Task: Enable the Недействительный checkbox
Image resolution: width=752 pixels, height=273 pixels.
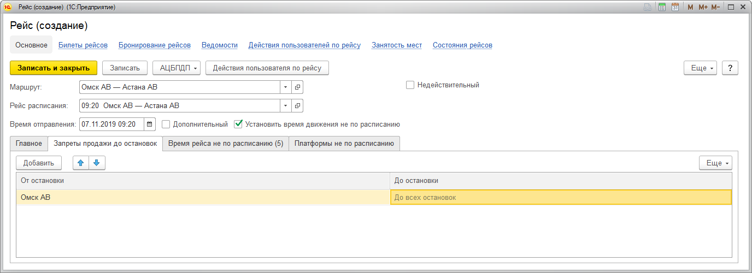Action: click(x=410, y=85)
